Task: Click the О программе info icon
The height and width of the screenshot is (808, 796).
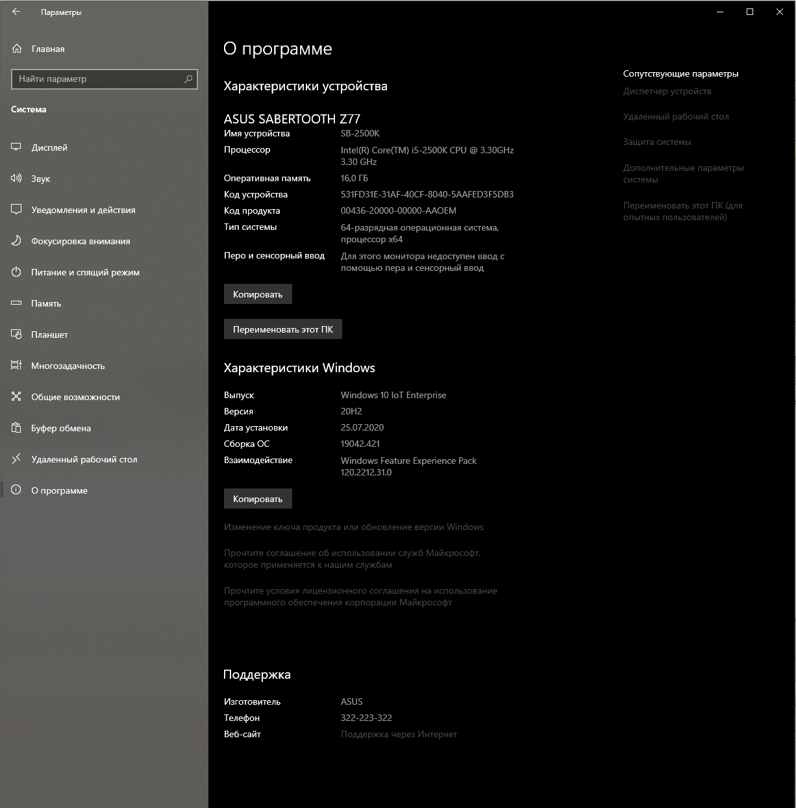Action: click(x=17, y=490)
